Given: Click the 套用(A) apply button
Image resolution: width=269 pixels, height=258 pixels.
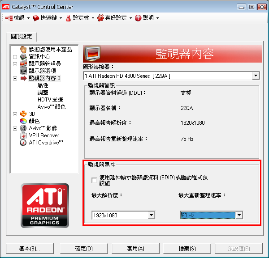Looking at the screenshot, I should tap(135, 249).
